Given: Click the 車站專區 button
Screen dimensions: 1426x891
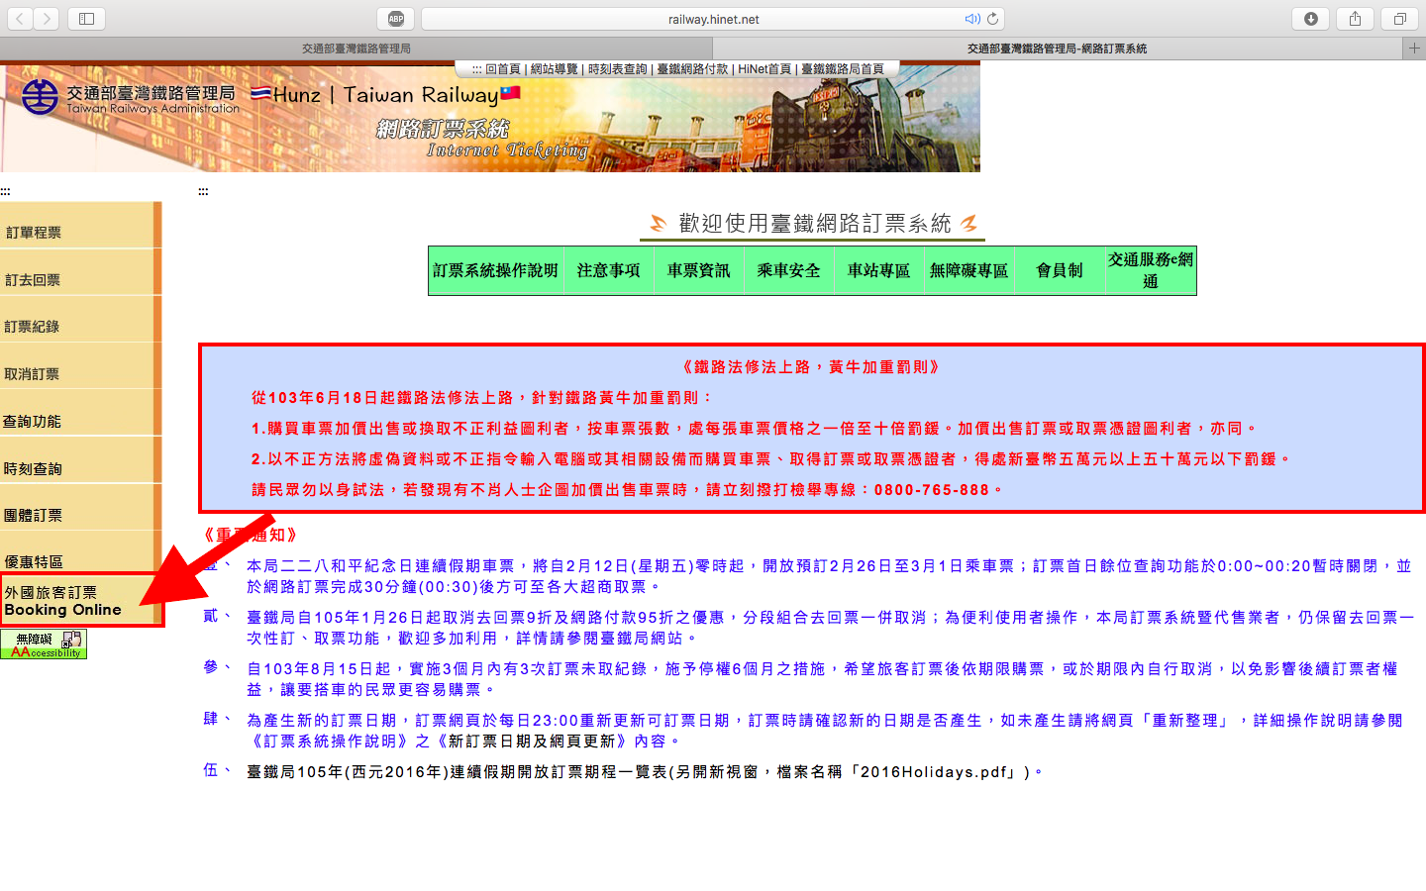Looking at the screenshot, I should click(x=879, y=270).
